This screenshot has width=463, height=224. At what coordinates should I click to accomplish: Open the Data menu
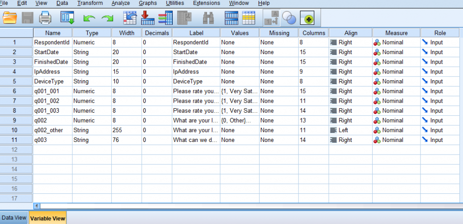[x=62, y=3]
